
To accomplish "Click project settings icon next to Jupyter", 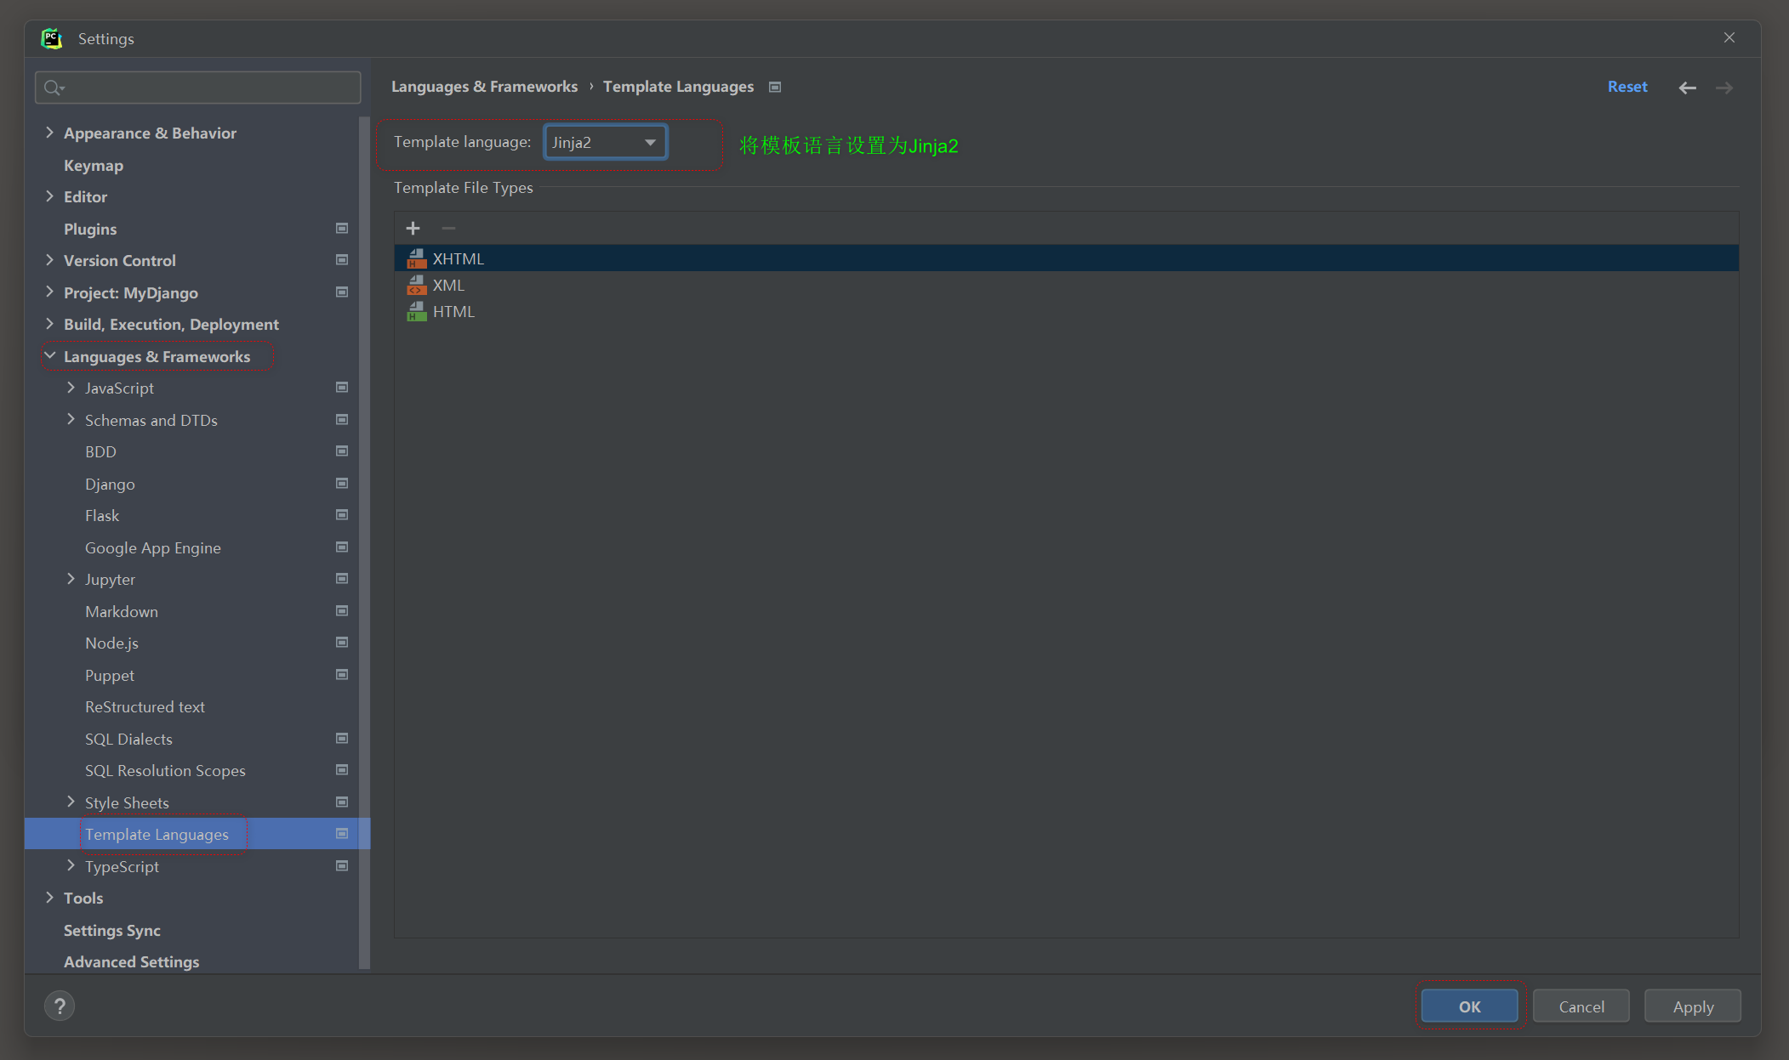I will coord(342,579).
